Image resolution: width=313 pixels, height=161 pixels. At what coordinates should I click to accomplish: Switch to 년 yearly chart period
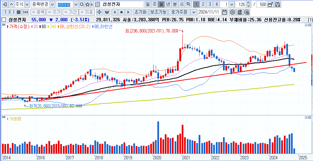pos(168,4)
